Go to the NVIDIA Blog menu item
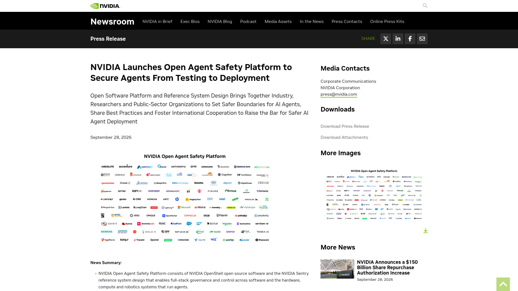 coord(220,21)
